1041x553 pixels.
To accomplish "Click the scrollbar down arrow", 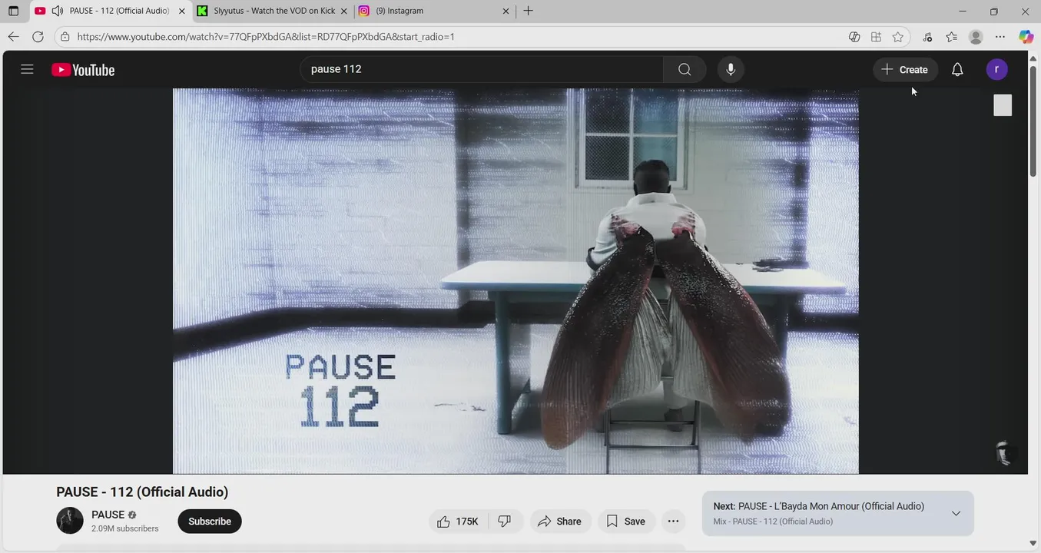I will 1033,543.
